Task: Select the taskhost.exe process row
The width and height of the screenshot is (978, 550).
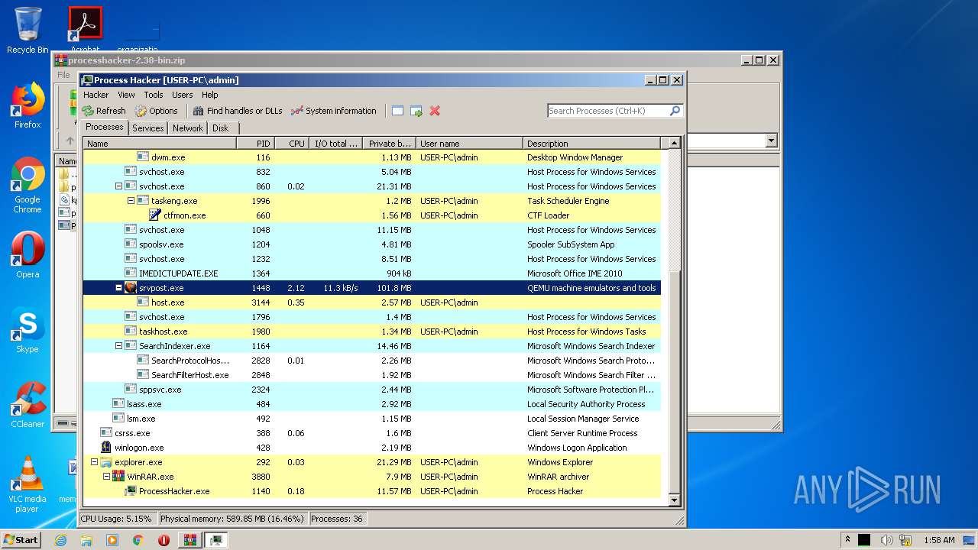Action: (x=371, y=332)
